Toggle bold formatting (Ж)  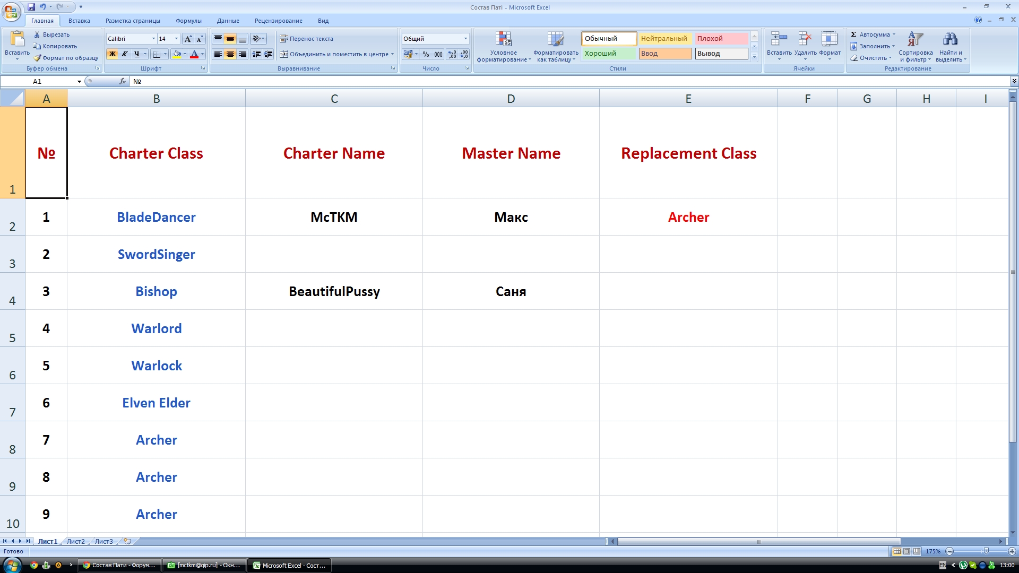click(112, 54)
